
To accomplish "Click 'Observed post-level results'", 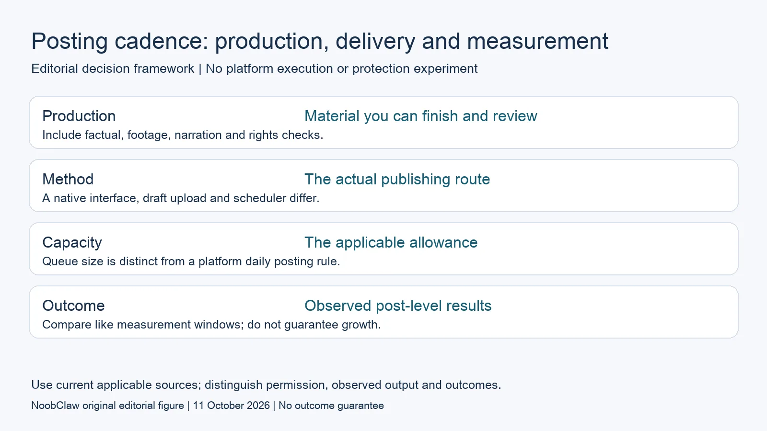I will tap(398, 306).
